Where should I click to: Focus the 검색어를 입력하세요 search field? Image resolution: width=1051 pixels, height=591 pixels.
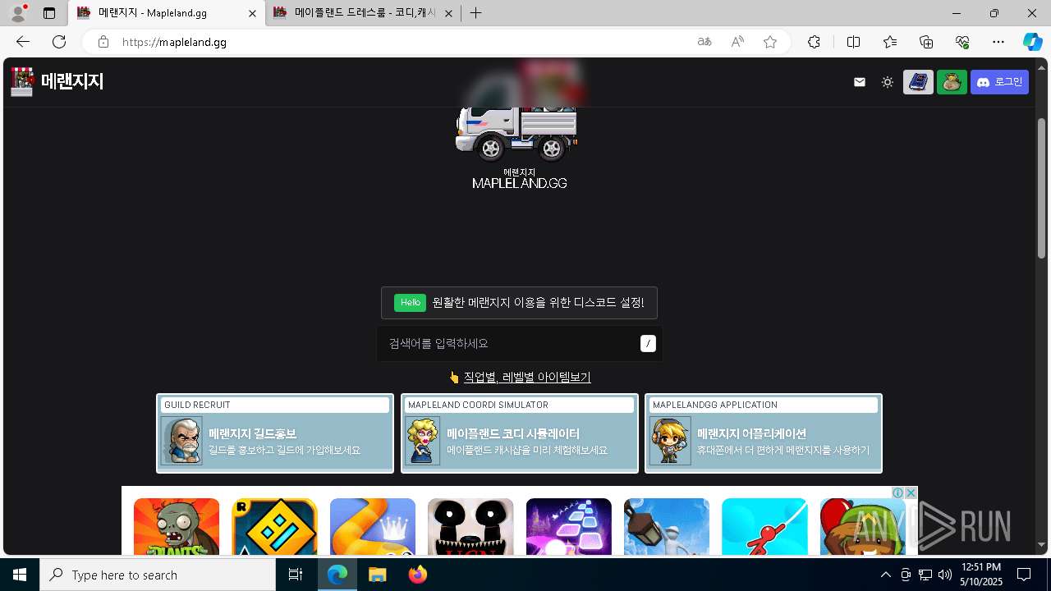click(x=519, y=343)
